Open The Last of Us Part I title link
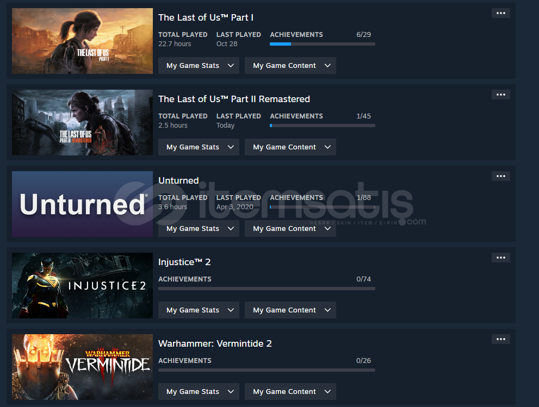The width and height of the screenshot is (539, 407). coord(206,17)
